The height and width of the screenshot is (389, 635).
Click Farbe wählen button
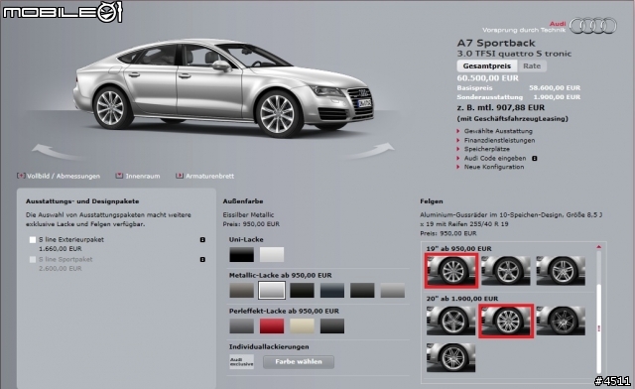click(299, 362)
